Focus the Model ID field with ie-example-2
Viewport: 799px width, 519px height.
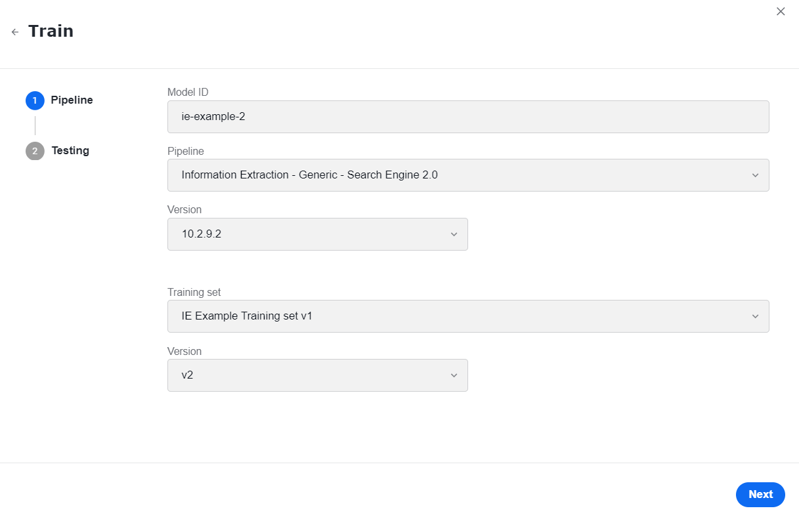(468, 117)
